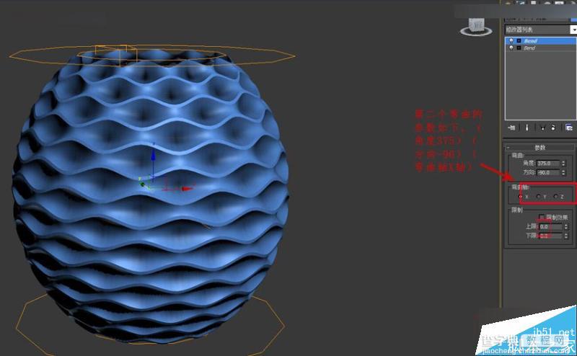Viewport: 577px width, 356px height.
Task: Open the modifier list dropdown arrow
Action: click(573, 30)
